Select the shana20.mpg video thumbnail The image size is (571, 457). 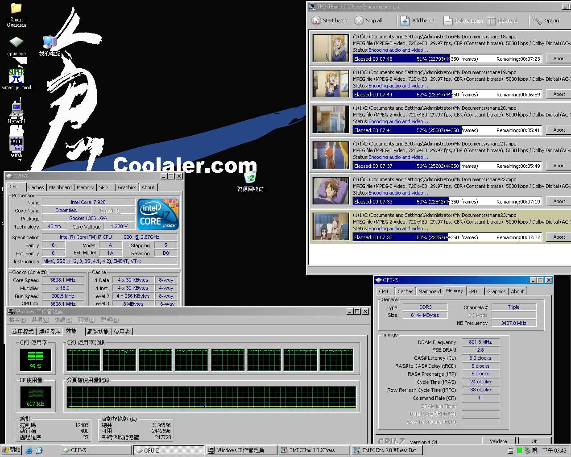click(331, 119)
